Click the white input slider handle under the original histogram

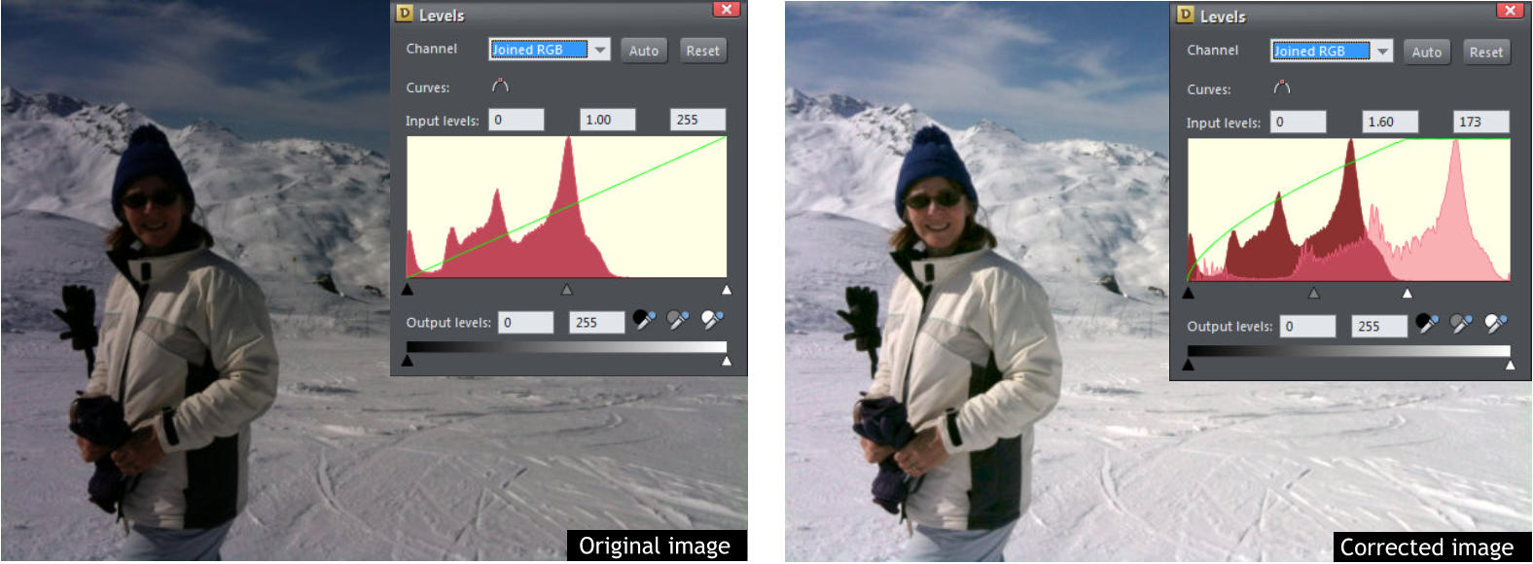click(726, 289)
